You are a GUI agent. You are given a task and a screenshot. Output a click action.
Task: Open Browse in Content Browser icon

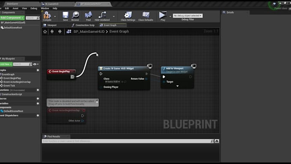[x=75, y=16]
